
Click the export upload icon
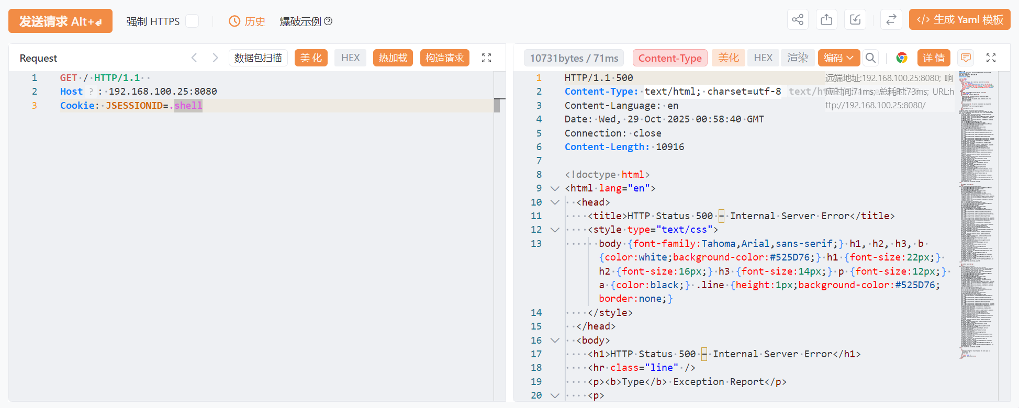[x=826, y=20]
